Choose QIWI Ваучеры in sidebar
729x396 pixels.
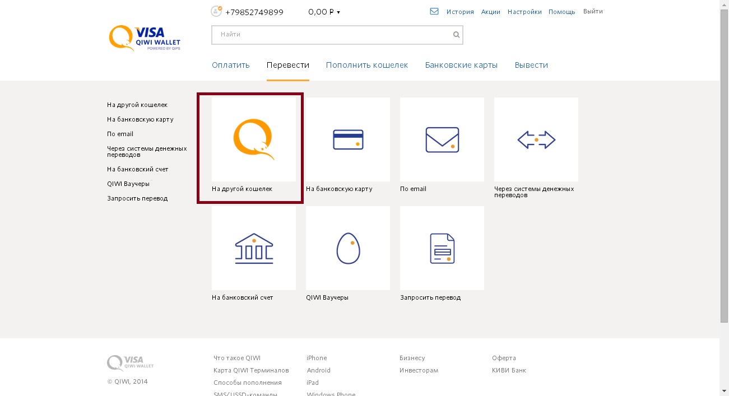[x=128, y=184]
